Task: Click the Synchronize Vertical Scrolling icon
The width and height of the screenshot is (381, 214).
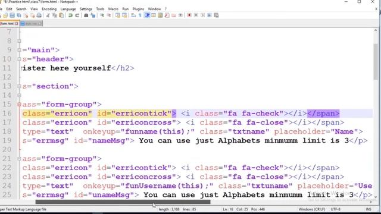Action: (x=118, y=15)
